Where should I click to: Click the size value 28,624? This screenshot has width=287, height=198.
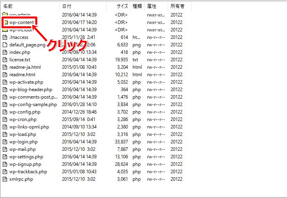pyautogui.click(x=122, y=164)
